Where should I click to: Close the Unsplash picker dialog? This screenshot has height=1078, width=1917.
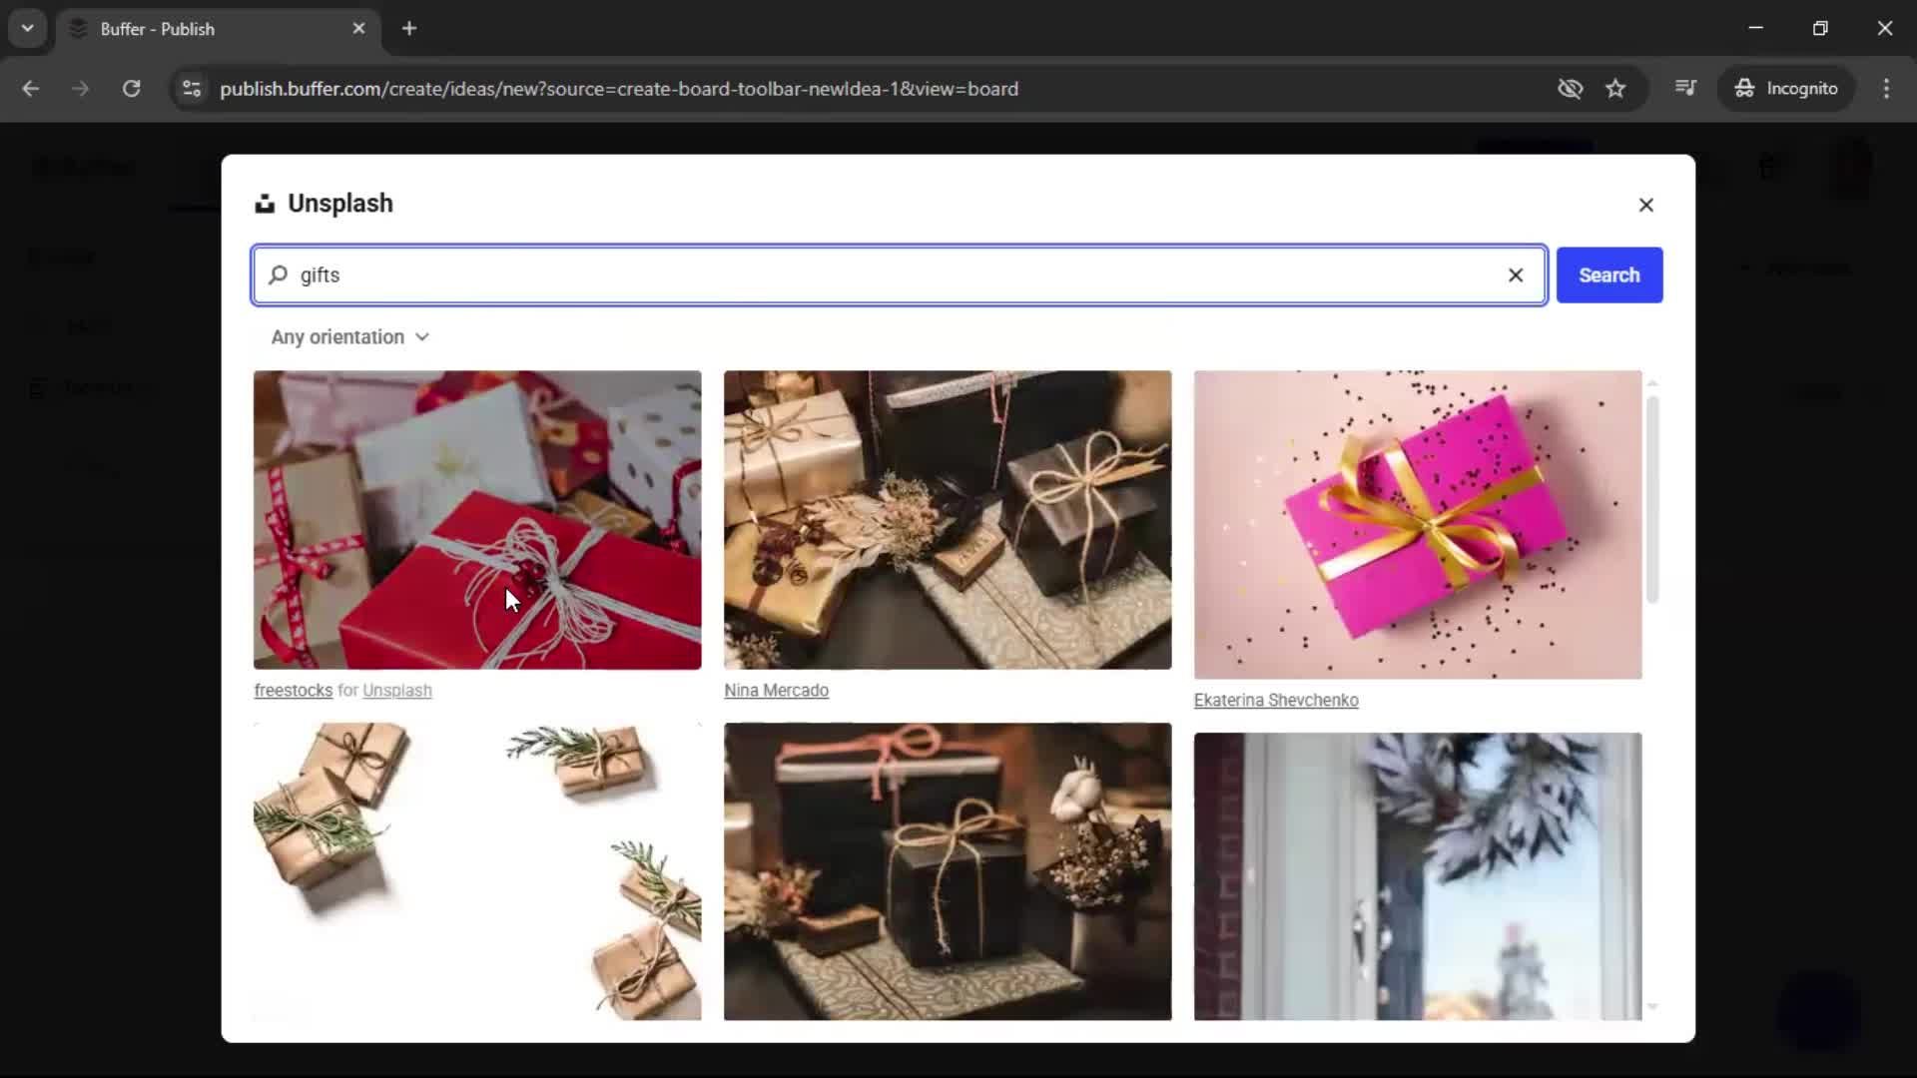point(1645,205)
